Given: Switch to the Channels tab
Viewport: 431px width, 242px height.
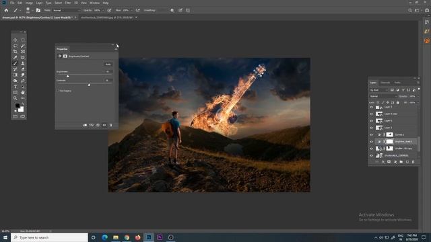Looking at the screenshot, I should click(385, 83).
